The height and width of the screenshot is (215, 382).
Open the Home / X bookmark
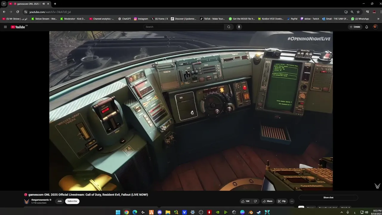coord(159,19)
